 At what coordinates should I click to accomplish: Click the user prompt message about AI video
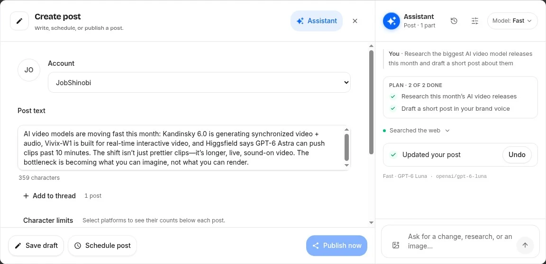tap(460, 59)
